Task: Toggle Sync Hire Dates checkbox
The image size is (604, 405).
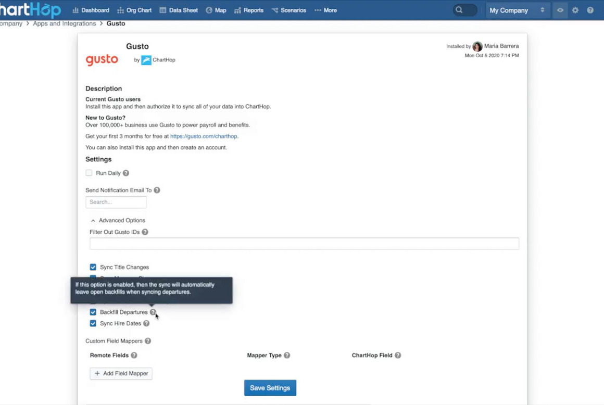Action: coord(93,323)
